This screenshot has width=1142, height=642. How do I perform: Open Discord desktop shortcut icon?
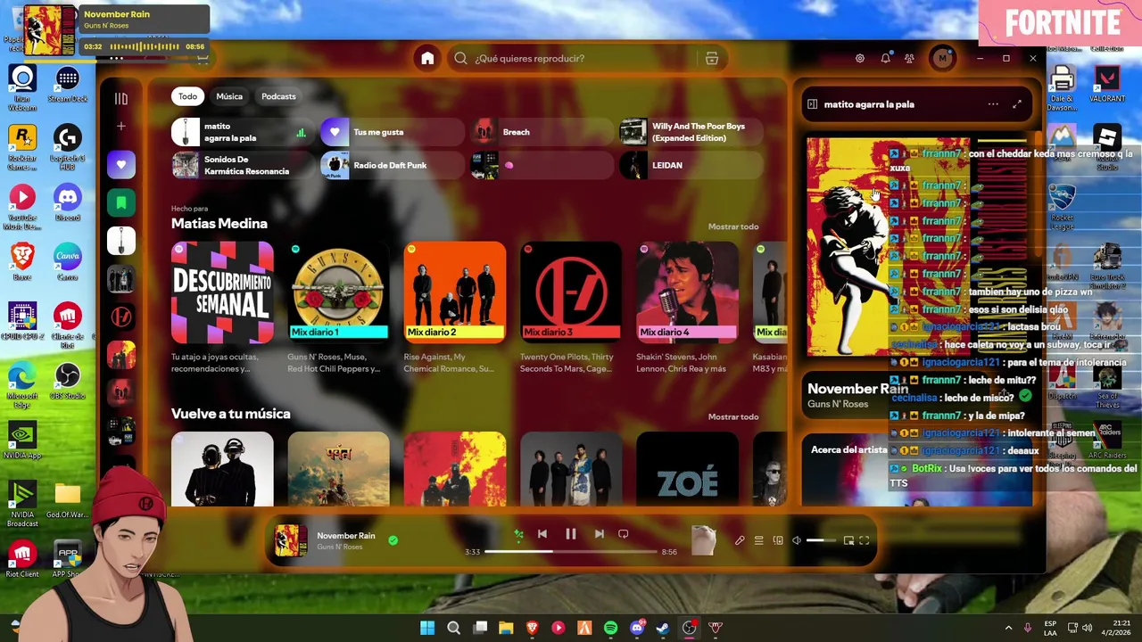point(67,202)
